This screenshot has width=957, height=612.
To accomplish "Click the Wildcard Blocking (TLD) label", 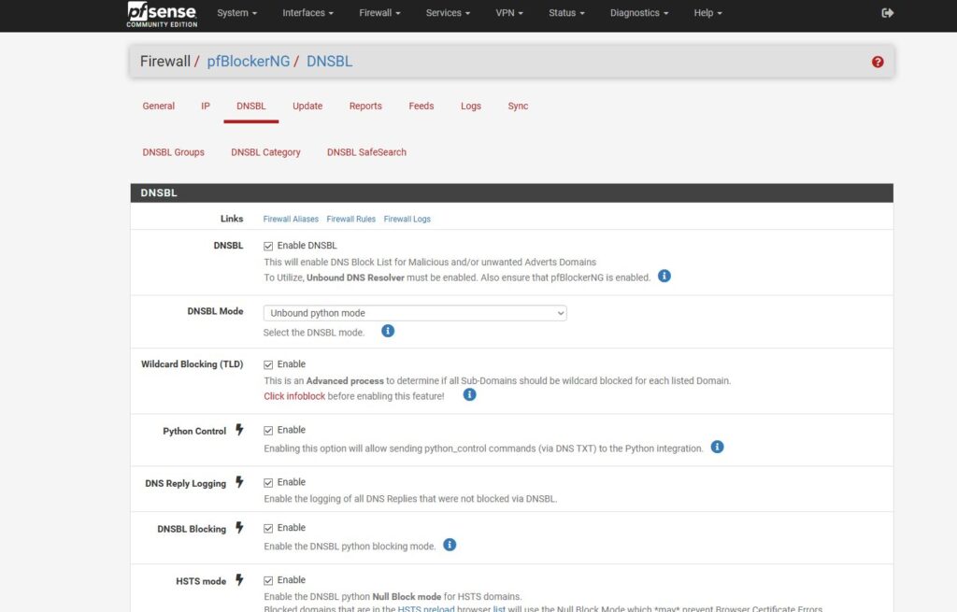I will point(193,364).
